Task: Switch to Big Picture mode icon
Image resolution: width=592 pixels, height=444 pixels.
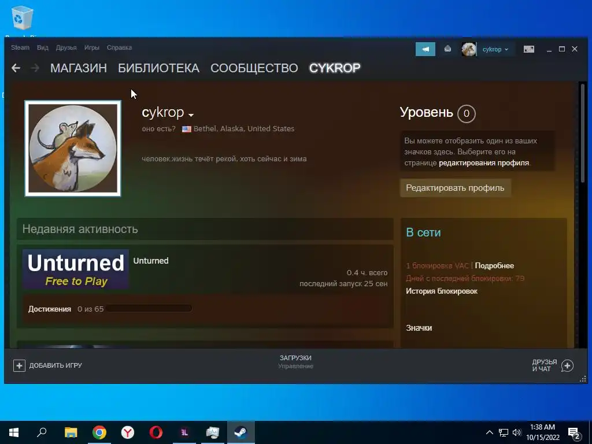Action: point(528,49)
